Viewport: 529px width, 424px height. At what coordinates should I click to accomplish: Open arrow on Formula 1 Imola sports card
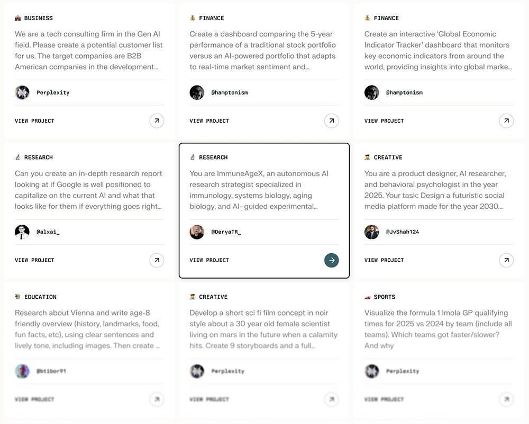pos(506,399)
